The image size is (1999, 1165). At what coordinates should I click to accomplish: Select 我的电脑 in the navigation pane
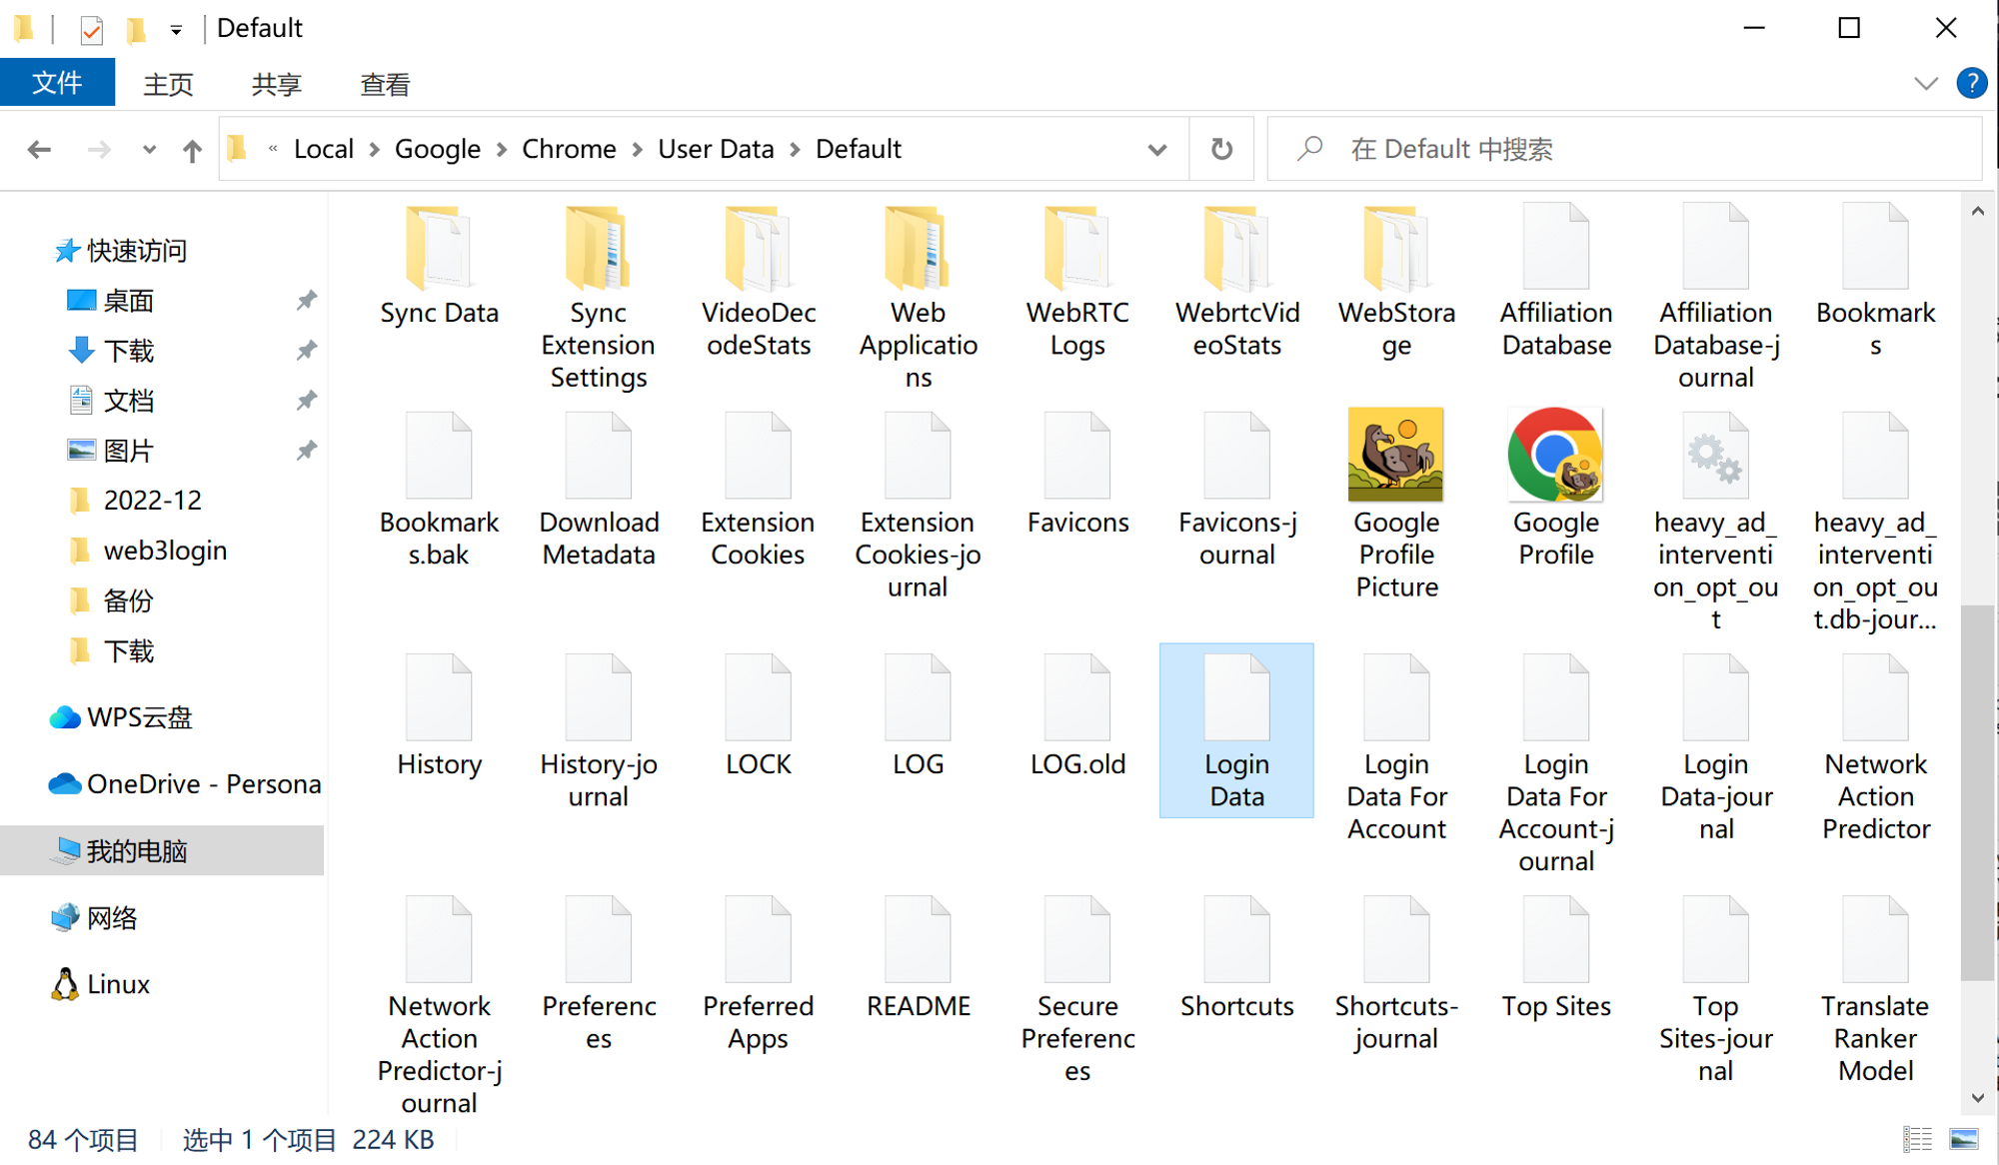[x=137, y=851]
